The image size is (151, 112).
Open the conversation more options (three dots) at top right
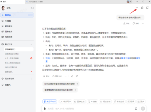tap(137, 8)
